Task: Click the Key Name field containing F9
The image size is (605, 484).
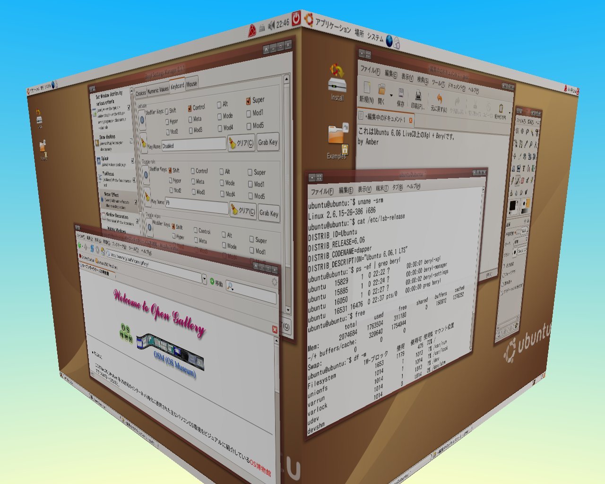Action: (196, 206)
